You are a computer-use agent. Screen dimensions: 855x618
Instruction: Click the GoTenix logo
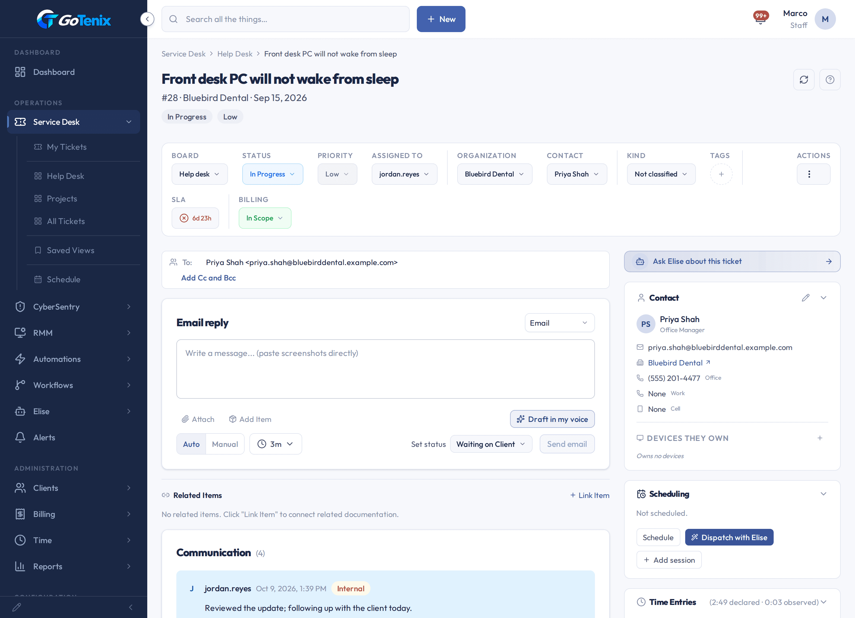pyautogui.click(x=74, y=19)
